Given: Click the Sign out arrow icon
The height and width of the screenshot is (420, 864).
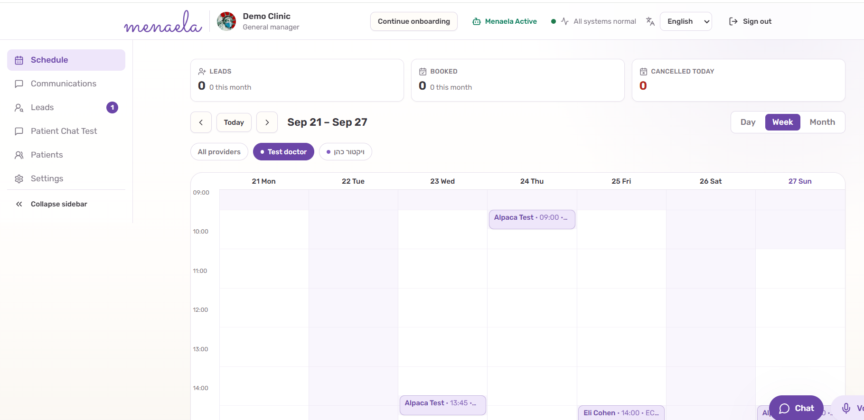Looking at the screenshot, I should pos(733,21).
